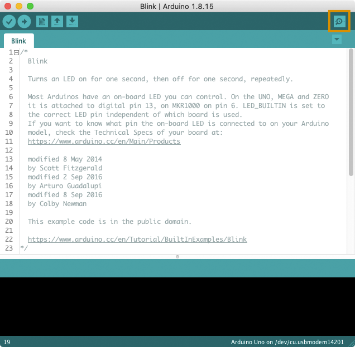Screen dimensions: 355x347
Task: Click the line number 19 indicator in status bar
Action: (x=7, y=342)
